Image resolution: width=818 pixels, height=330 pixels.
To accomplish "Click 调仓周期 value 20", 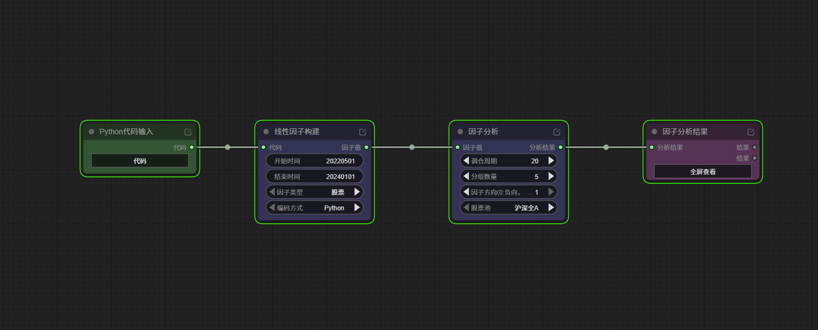I will [535, 161].
